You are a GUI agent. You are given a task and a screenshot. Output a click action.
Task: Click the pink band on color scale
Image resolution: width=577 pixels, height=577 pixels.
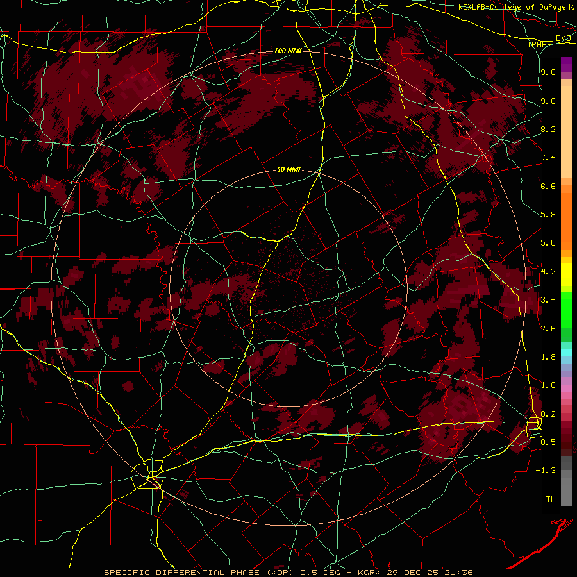tap(566, 388)
